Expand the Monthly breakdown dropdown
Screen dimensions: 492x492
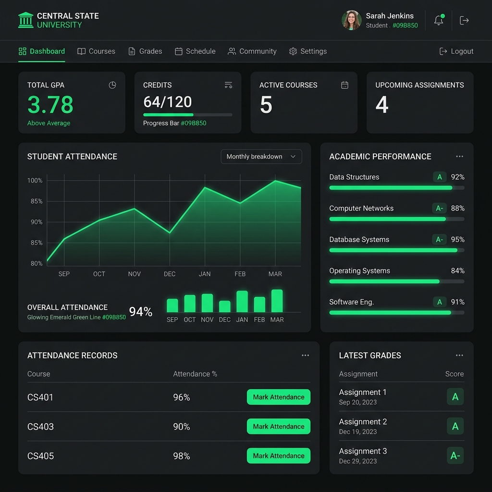[x=261, y=157]
